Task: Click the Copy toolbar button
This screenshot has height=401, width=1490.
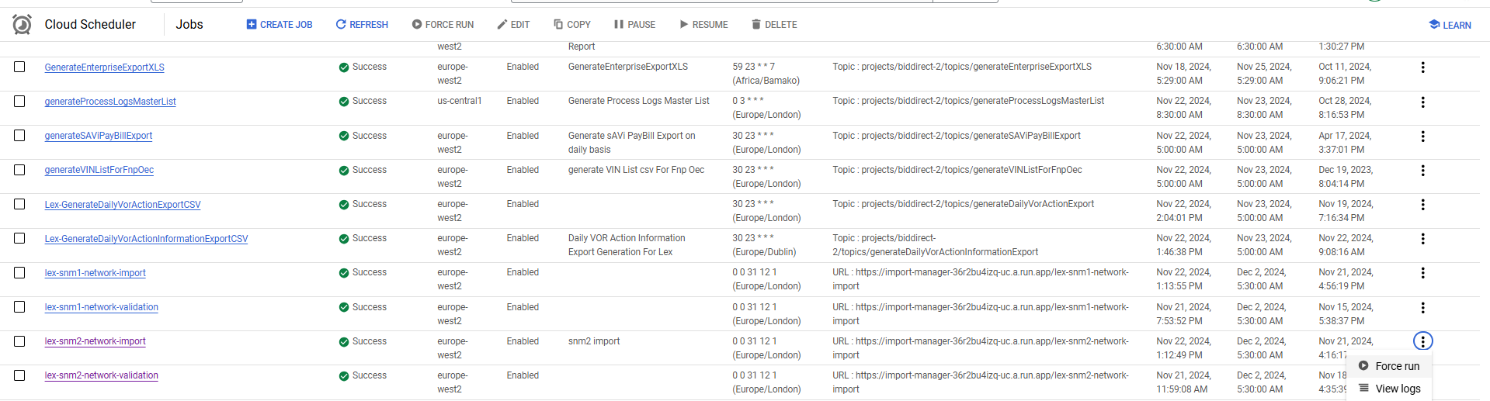Action: pos(572,25)
